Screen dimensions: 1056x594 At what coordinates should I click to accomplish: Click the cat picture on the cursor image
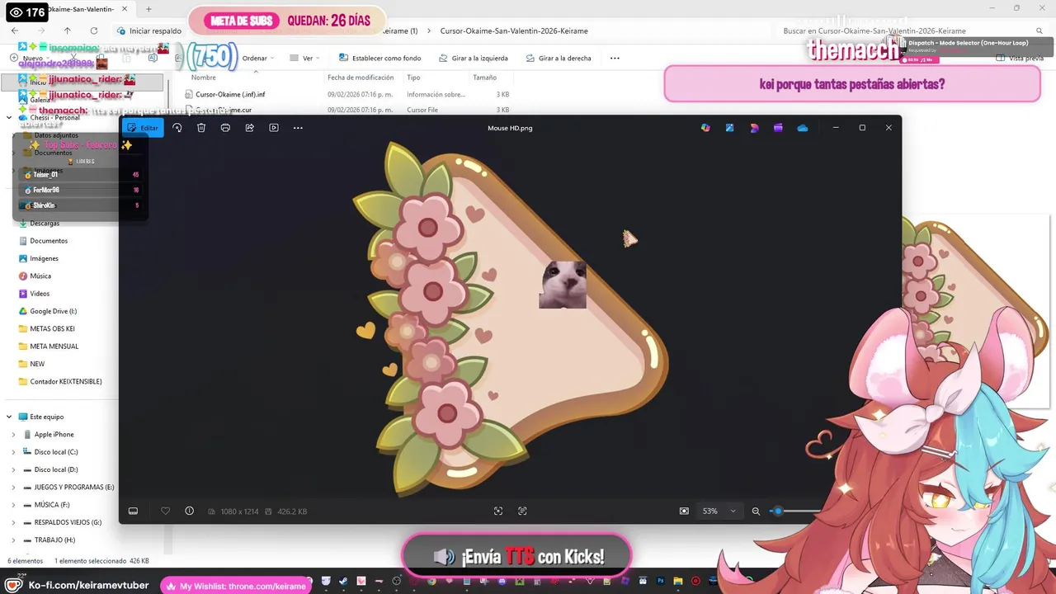(x=563, y=285)
